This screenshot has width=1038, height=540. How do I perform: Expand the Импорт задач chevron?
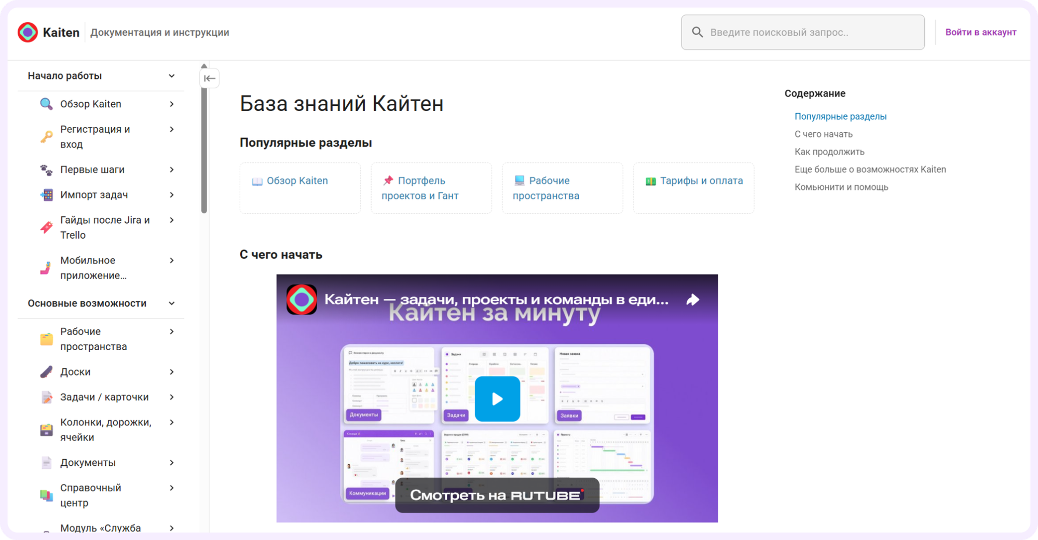point(172,195)
